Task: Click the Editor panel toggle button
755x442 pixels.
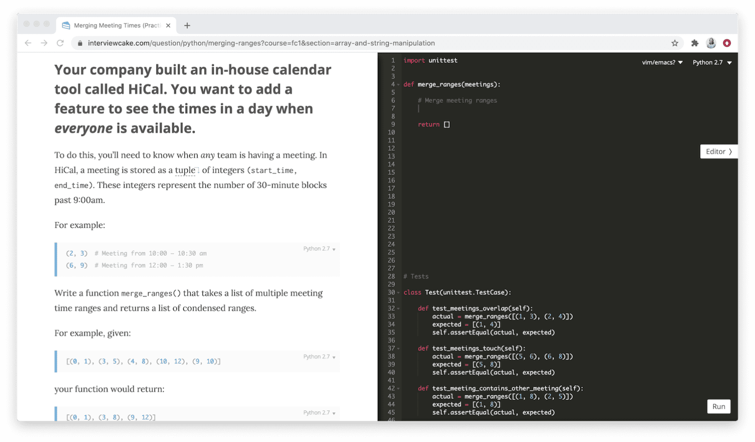Action: click(719, 152)
